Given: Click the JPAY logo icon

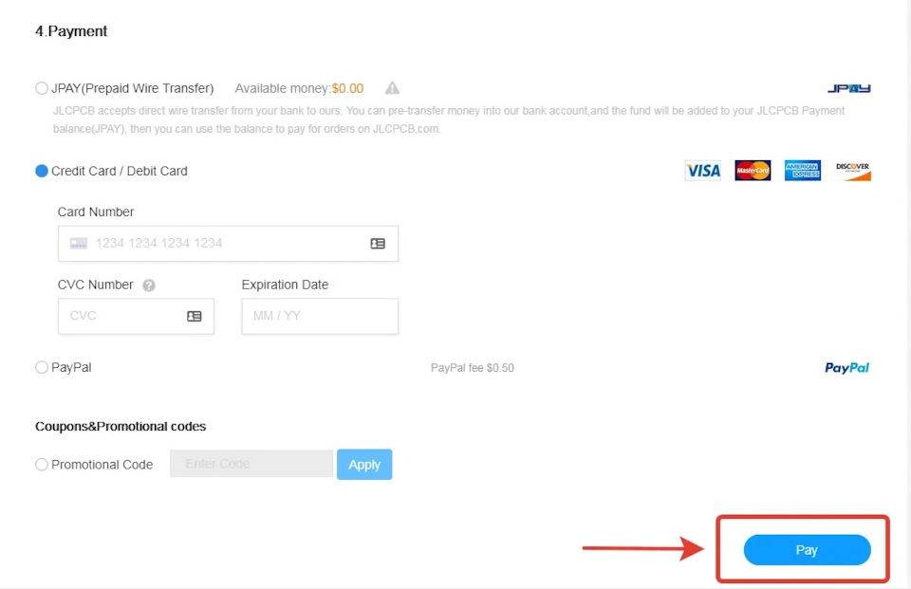Looking at the screenshot, I should tap(848, 88).
